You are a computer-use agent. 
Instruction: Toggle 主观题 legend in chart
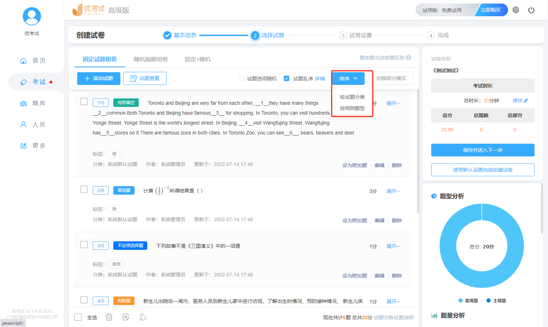click(x=496, y=300)
